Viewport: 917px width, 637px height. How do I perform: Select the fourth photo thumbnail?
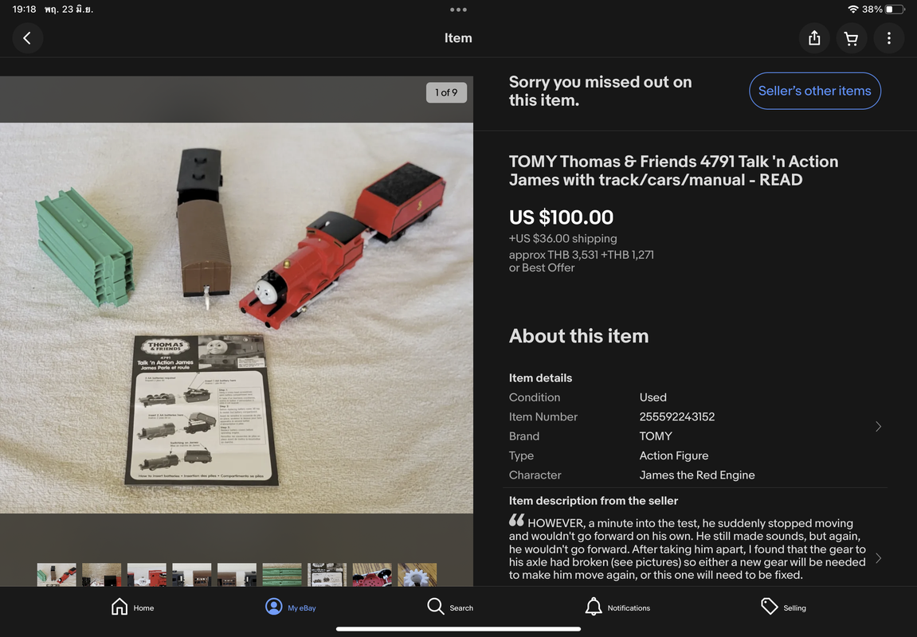click(x=192, y=574)
